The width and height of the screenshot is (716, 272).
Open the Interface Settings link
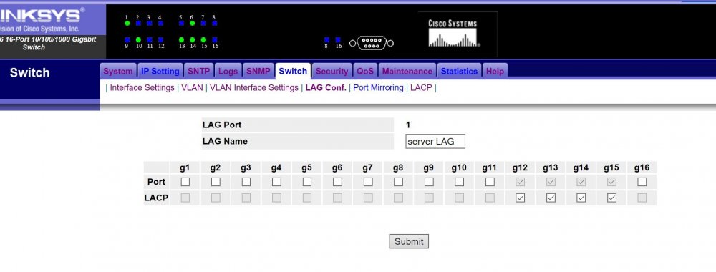(x=142, y=87)
